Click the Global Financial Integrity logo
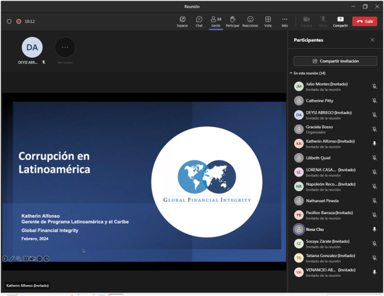The image size is (384, 296). click(207, 182)
